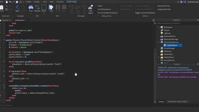Open the HOME ribbon tab
The image size is (199, 112).
29,2
